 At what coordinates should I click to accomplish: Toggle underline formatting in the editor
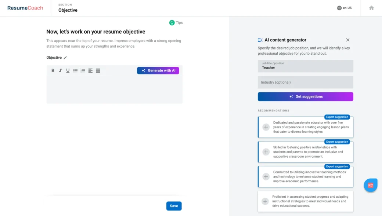(68, 70)
